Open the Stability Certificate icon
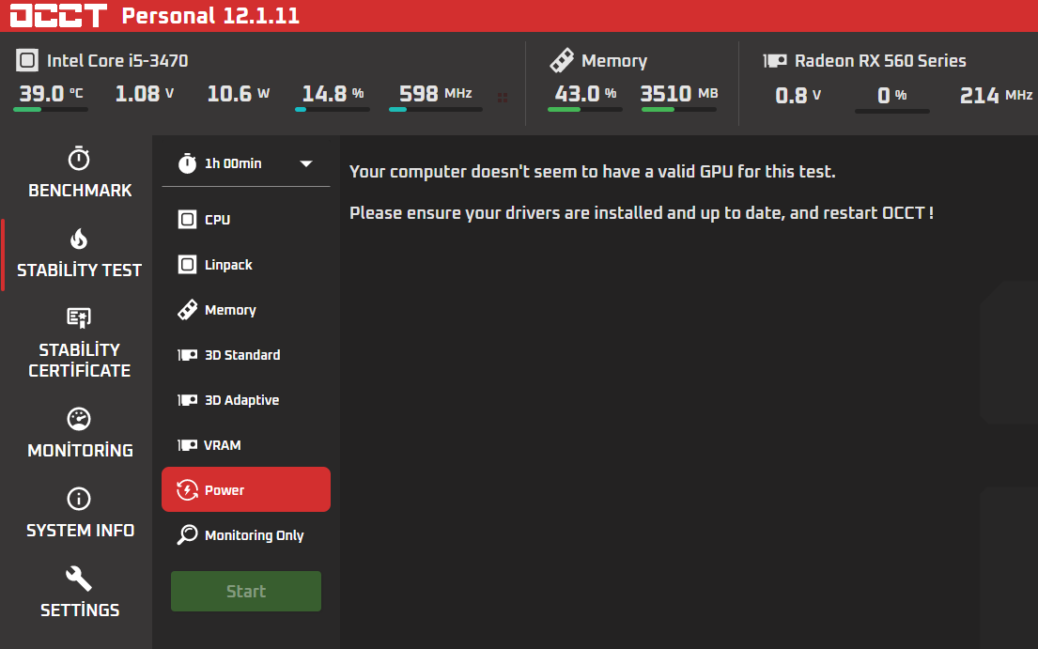 (x=79, y=318)
